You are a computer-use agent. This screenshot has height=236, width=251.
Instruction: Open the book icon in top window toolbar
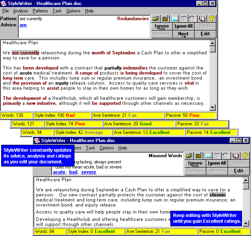[202, 19]
